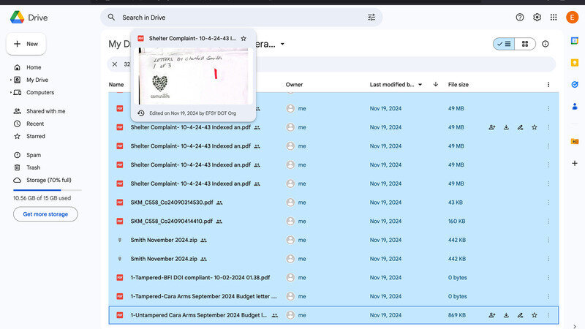
Task: Open the Trash section
Action: pos(33,167)
